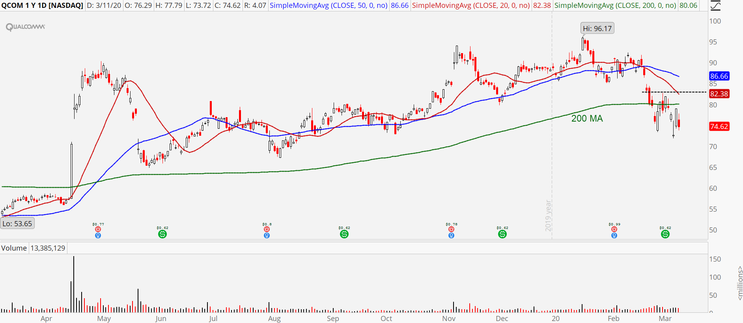This screenshot has width=743, height=323.
Task: Click the range value R: 4.07
Action: 255,6
